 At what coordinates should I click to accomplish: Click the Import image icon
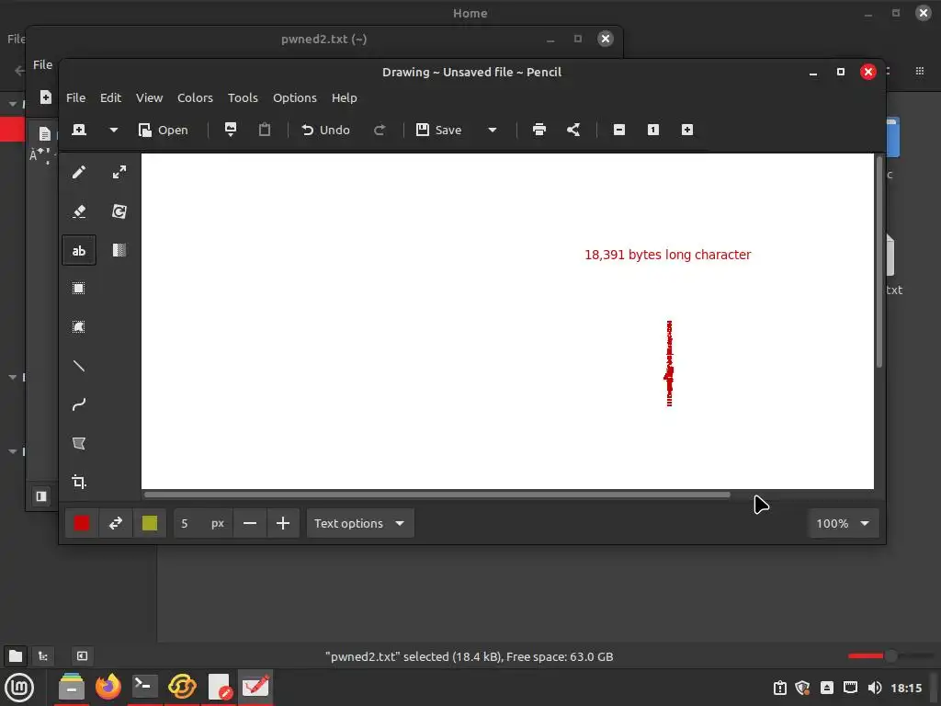(231, 130)
